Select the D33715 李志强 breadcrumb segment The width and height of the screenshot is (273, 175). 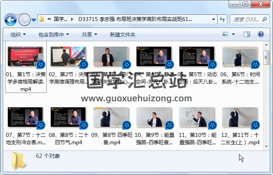point(135,19)
